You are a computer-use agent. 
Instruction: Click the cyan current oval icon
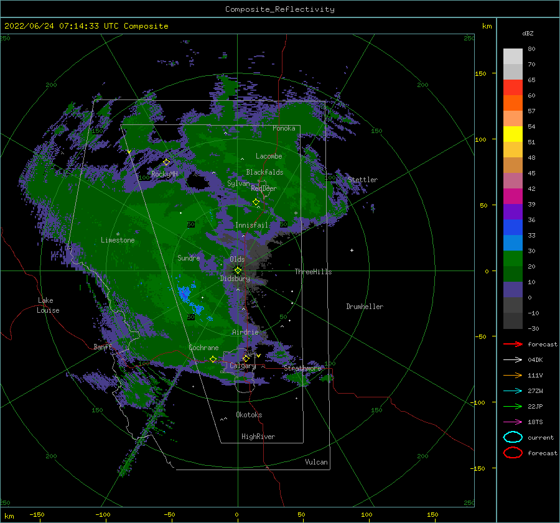coord(513,437)
